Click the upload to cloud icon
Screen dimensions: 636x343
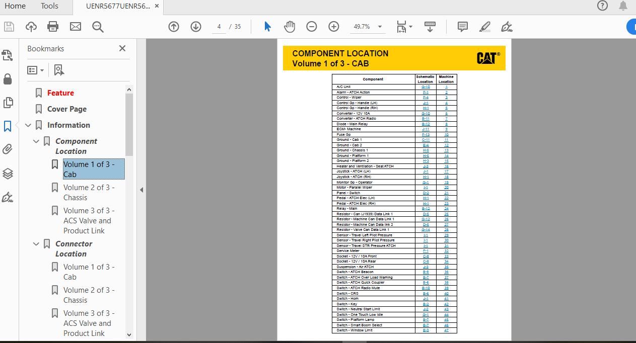(31, 27)
